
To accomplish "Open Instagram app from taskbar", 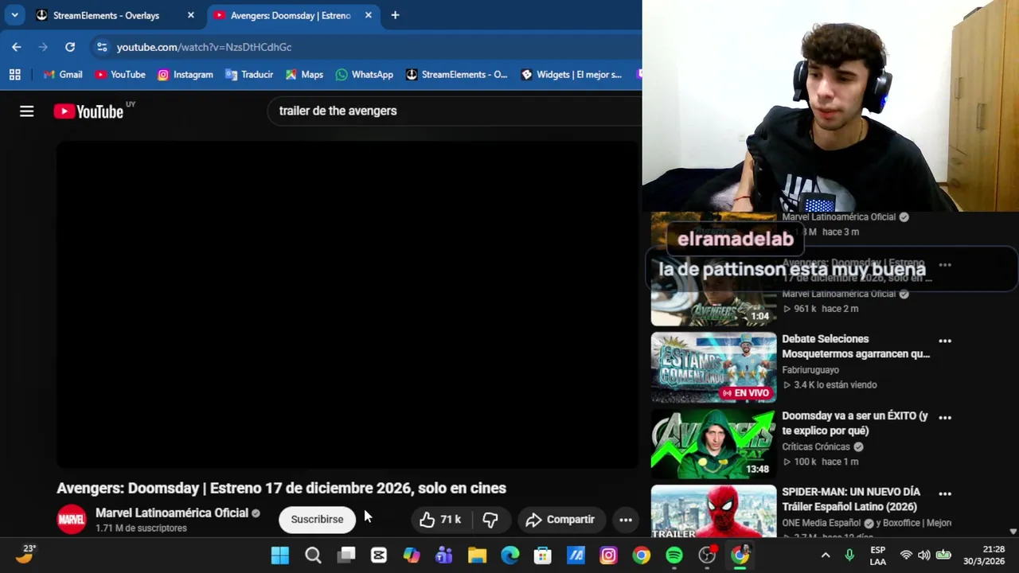I will point(608,555).
